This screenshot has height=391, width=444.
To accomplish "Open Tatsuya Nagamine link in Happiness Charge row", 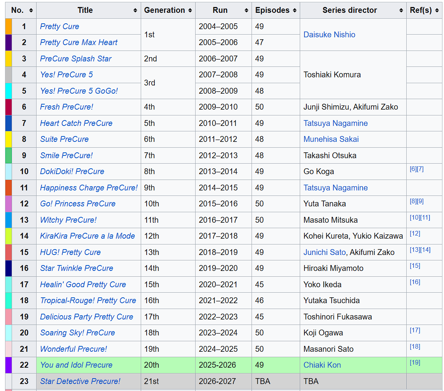I will (336, 188).
